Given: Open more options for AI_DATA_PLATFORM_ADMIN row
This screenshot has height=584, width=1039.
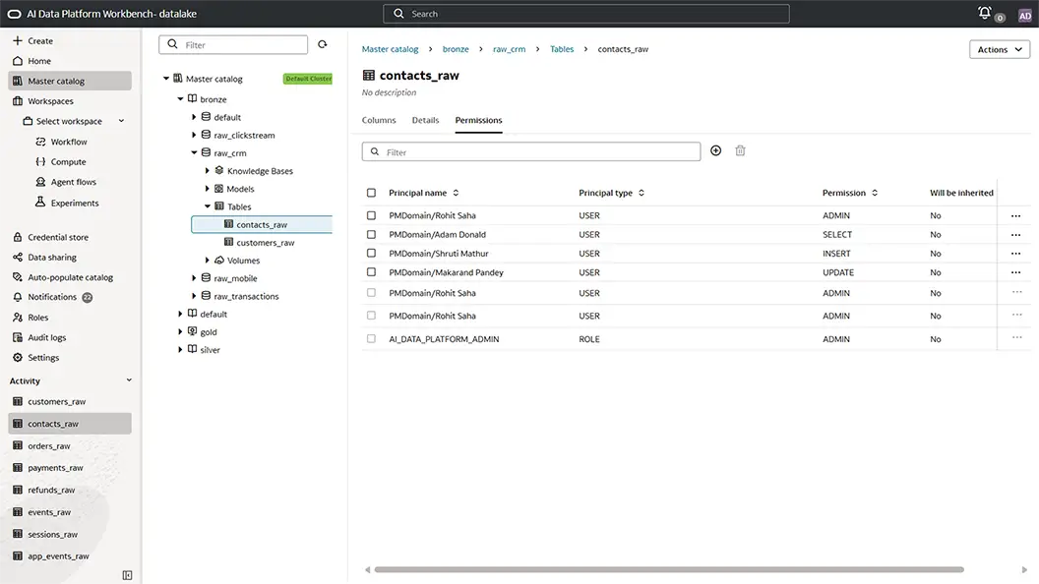Looking at the screenshot, I should click(x=1016, y=337).
